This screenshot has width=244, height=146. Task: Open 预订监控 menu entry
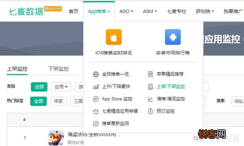[165, 111]
